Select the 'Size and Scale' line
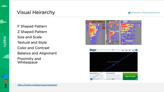 pos(29,37)
